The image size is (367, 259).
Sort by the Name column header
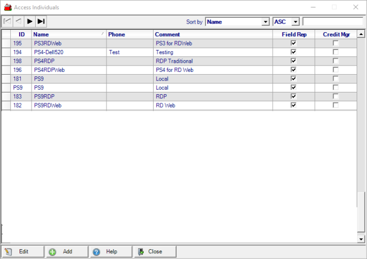pyautogui.click(x=68, y=34)
